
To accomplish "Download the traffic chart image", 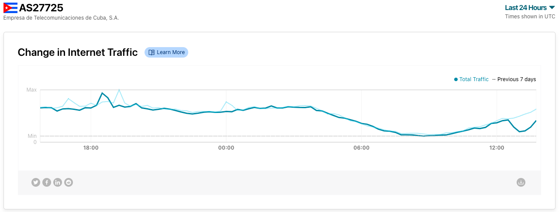I will (521, 182).
